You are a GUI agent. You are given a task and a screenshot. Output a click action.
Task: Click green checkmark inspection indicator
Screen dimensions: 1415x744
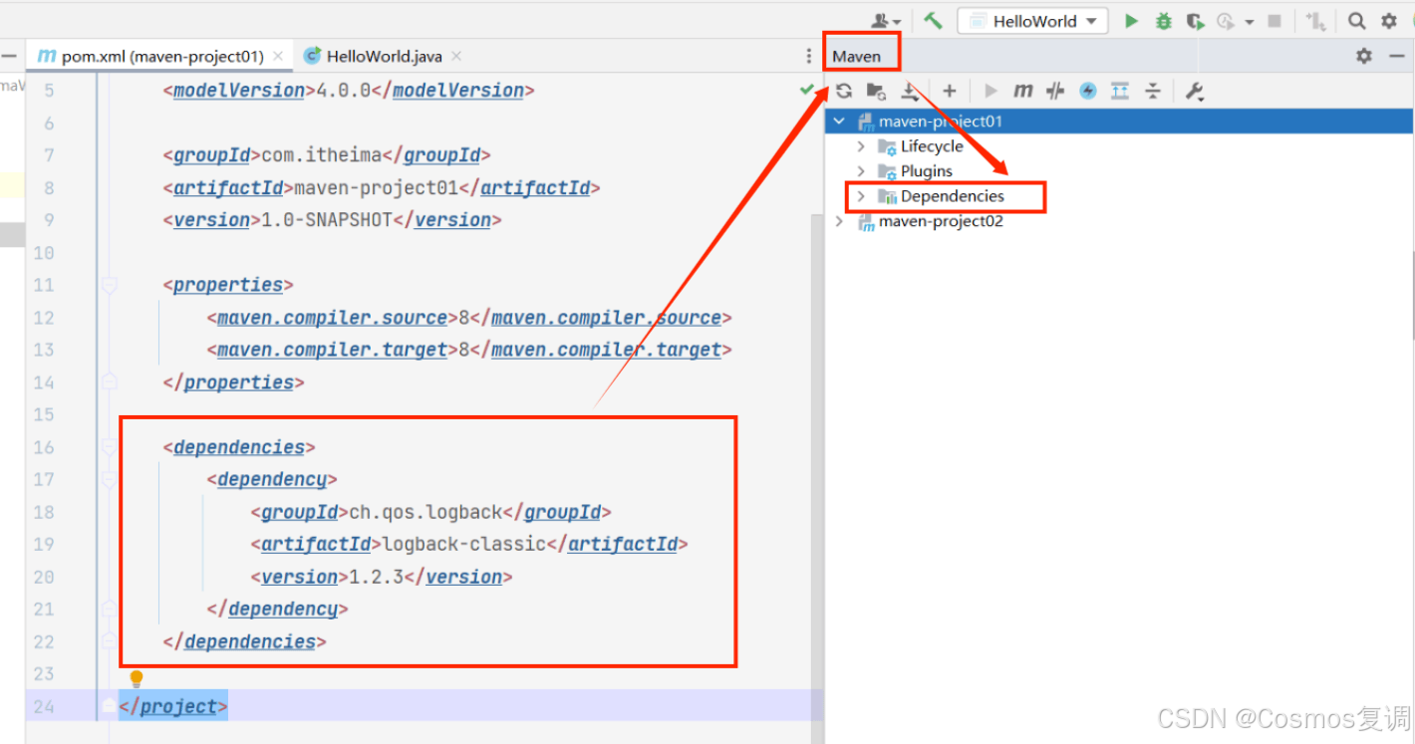tap(806, 90)
